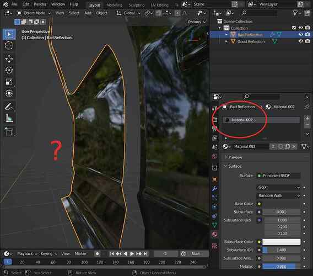Add a material slot with plus
This screenshot has height=276, width=313.
[x=307, y=118]
